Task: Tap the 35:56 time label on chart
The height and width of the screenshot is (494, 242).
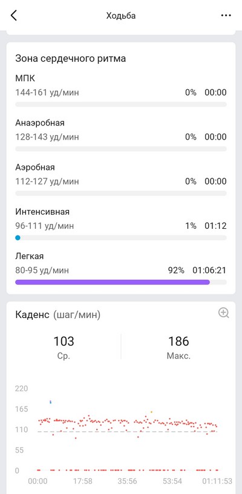Action: pos(128,481)
